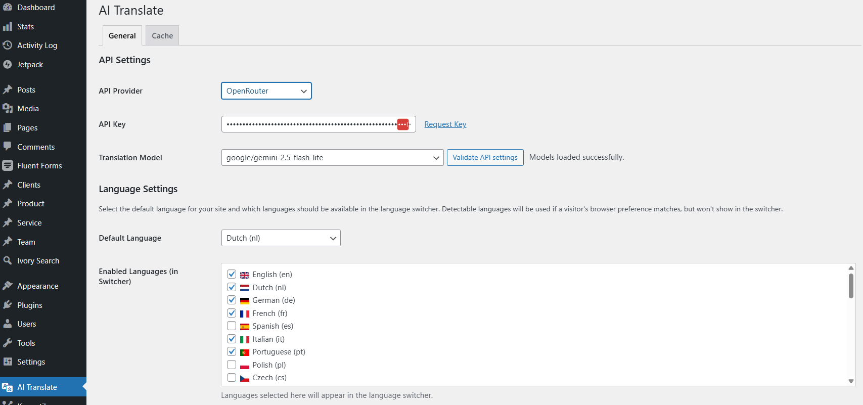This screenshot has height=405, width=863.
Task: Click the Dashboard icon in sidebar
Action: tap(8, 7)
